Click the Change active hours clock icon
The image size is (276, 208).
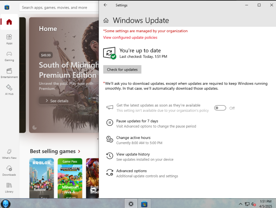110,139
